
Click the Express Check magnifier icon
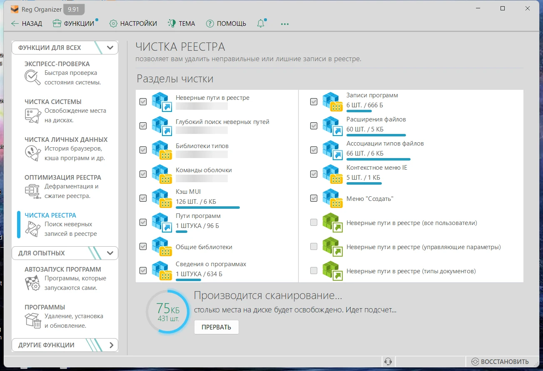point(32,77)
